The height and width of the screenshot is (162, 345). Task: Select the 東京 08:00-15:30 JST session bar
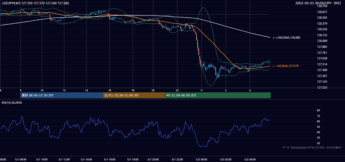tap(62, 95)
